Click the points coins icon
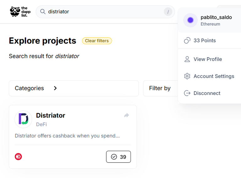241x178 pixels. (187, 40)
